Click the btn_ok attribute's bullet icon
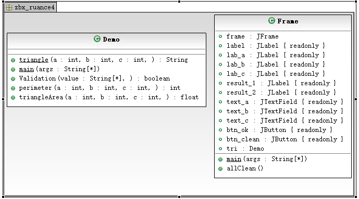 (x=220, y=130)
